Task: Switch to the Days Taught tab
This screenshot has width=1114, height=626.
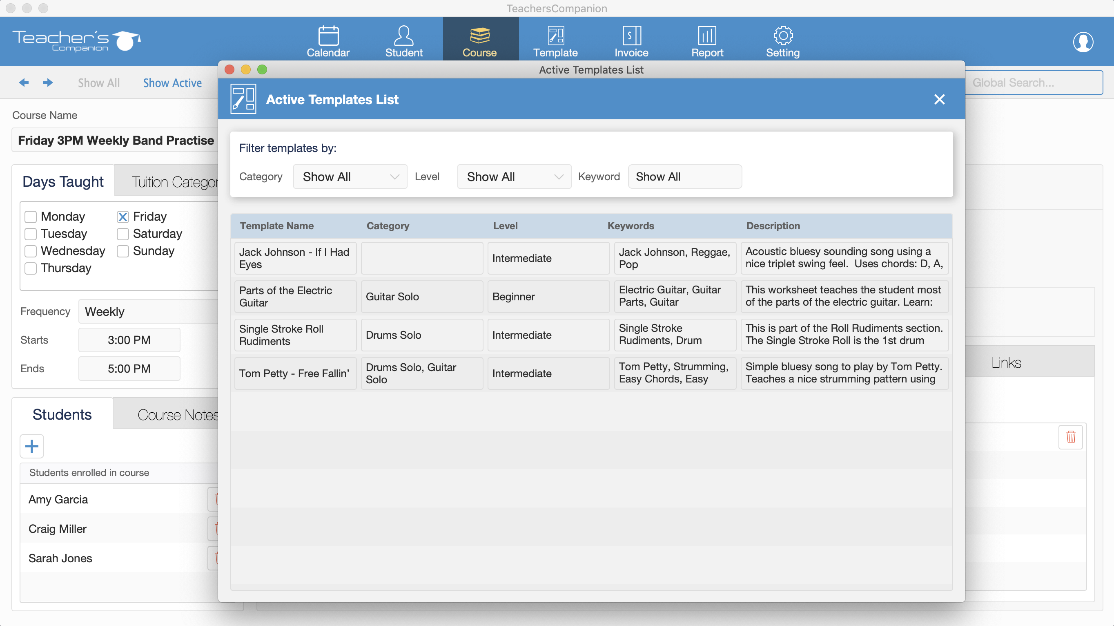Action: 63,182
